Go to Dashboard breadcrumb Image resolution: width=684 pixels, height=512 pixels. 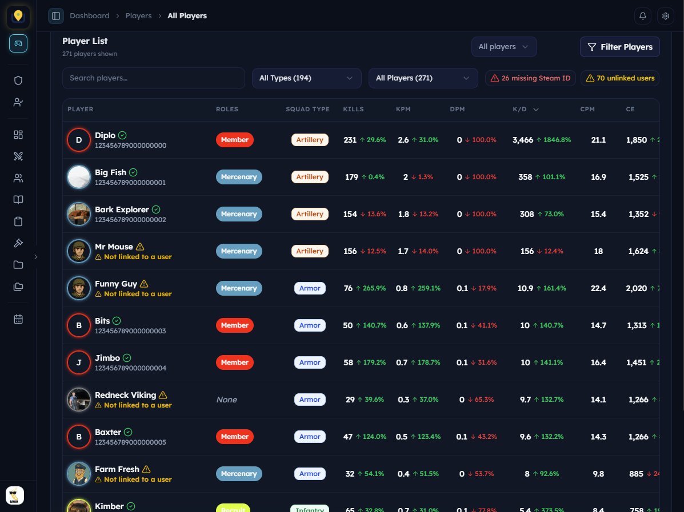[89, 15]
